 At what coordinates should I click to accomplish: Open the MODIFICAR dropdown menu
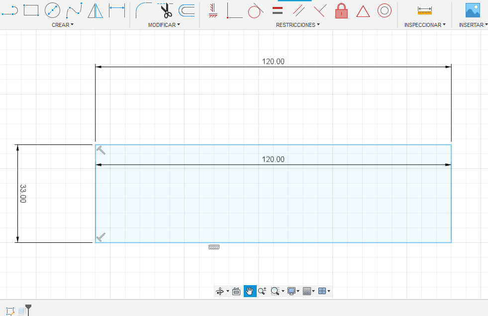[x=164, y=25]
